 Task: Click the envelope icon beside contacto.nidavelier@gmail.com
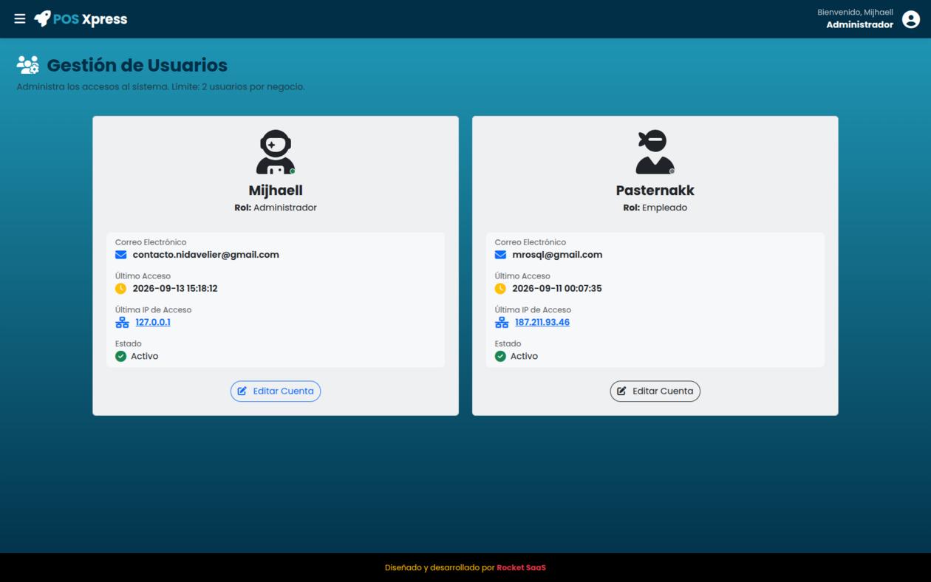click(x=121, y=255)
